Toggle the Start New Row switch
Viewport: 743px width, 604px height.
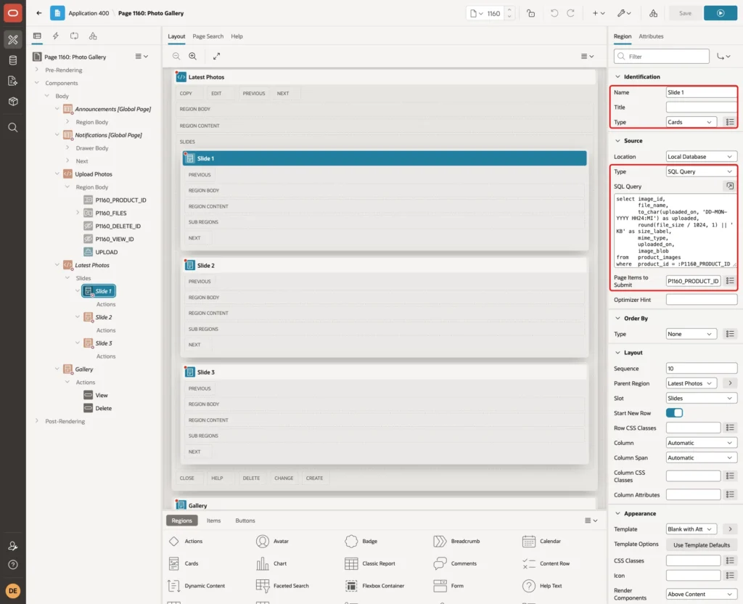tap(674, 413)
